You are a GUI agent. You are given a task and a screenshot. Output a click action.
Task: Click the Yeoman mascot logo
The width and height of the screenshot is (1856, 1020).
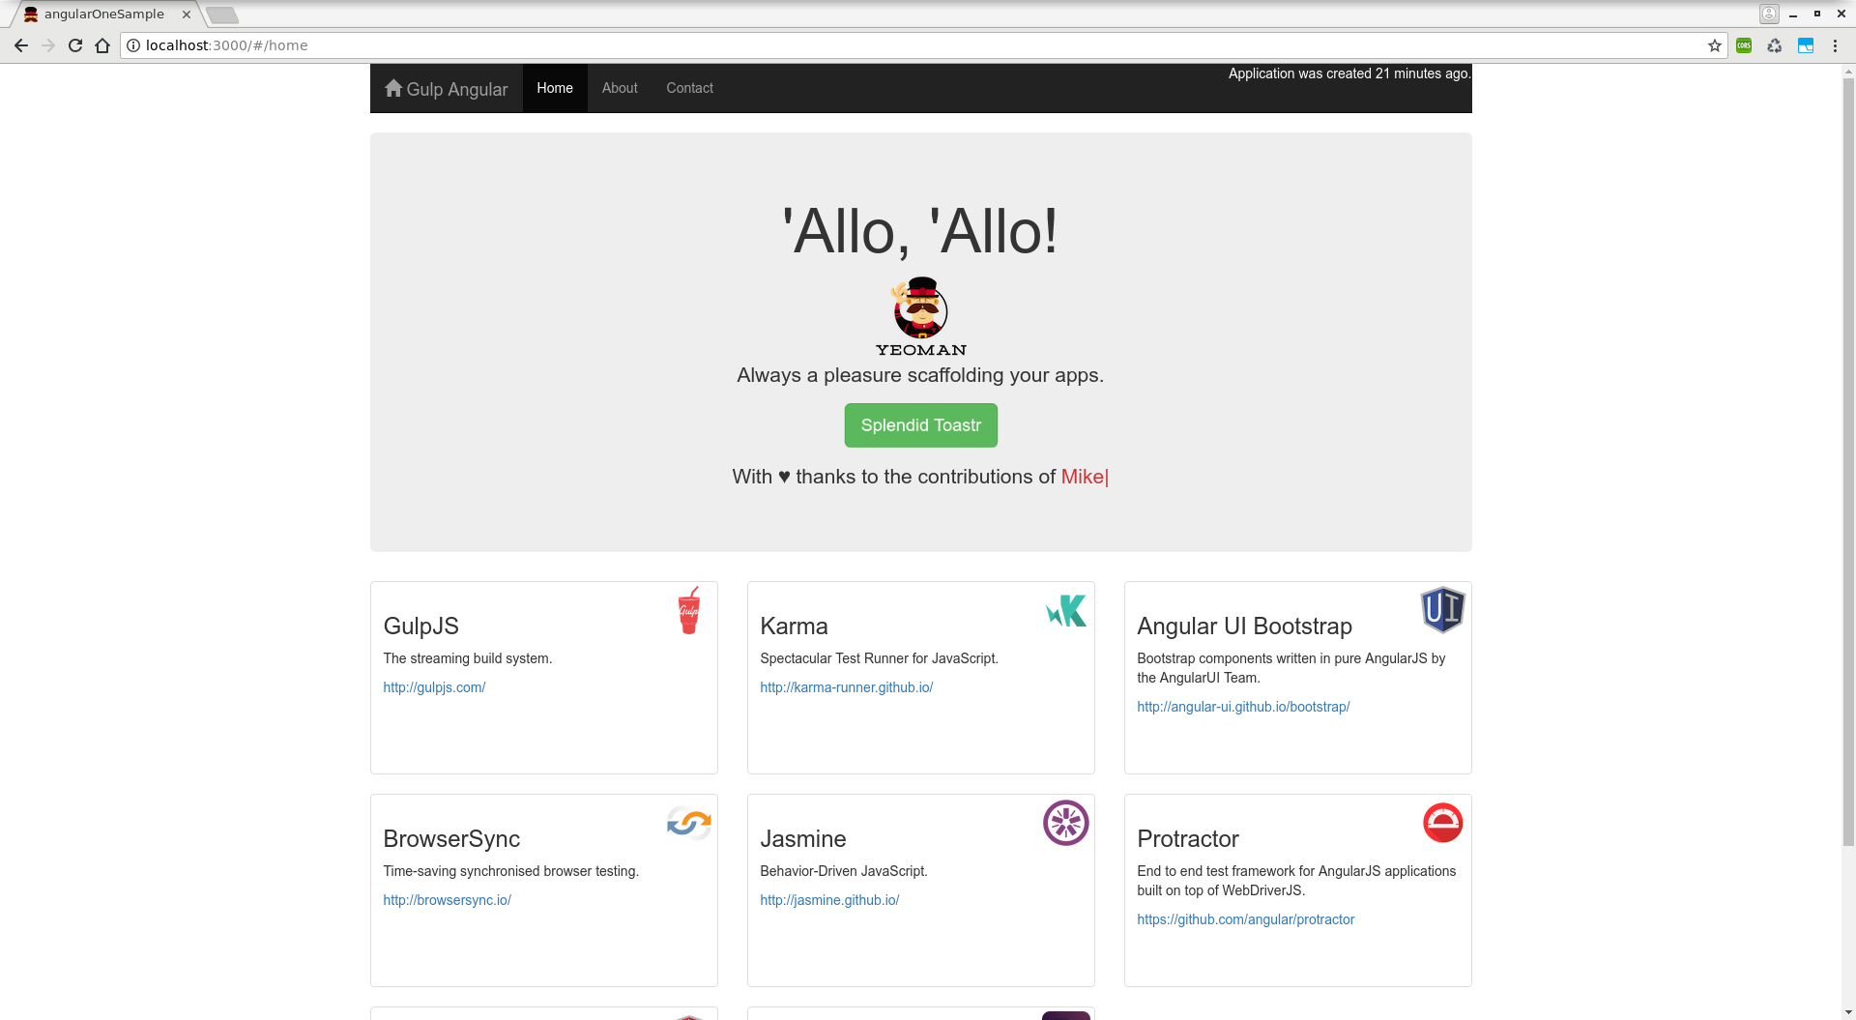tap(921, 317)
